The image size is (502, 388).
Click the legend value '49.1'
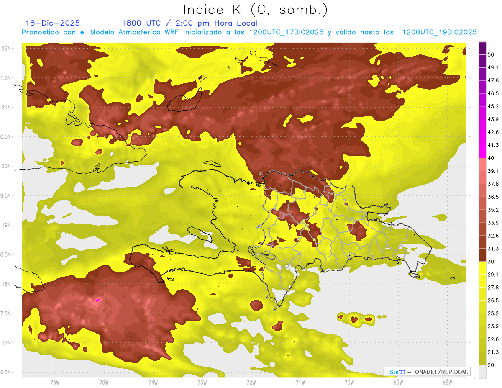492,67
